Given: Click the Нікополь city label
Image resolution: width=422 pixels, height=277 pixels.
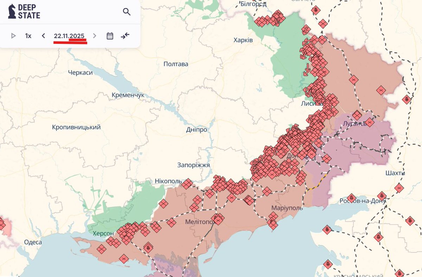Looking at the screenshot, I should (168, 181).
